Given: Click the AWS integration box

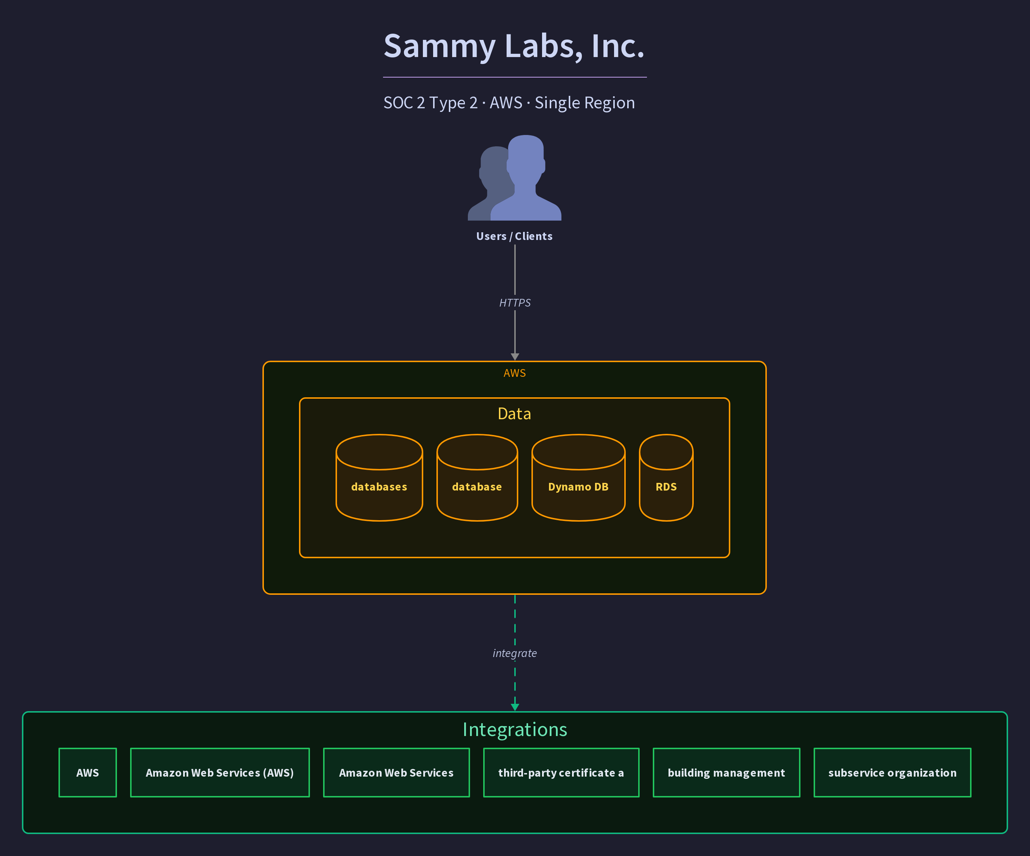Looking at the screenshot, I should 88,773.
